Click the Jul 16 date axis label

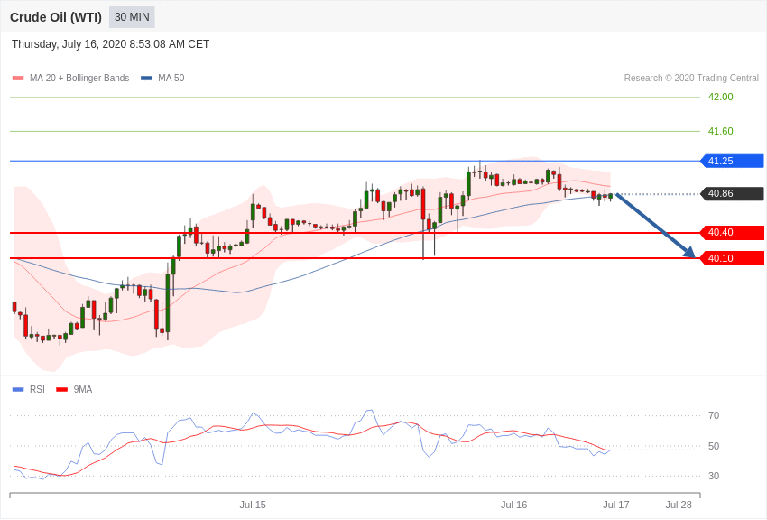click(x=513, y=505)
